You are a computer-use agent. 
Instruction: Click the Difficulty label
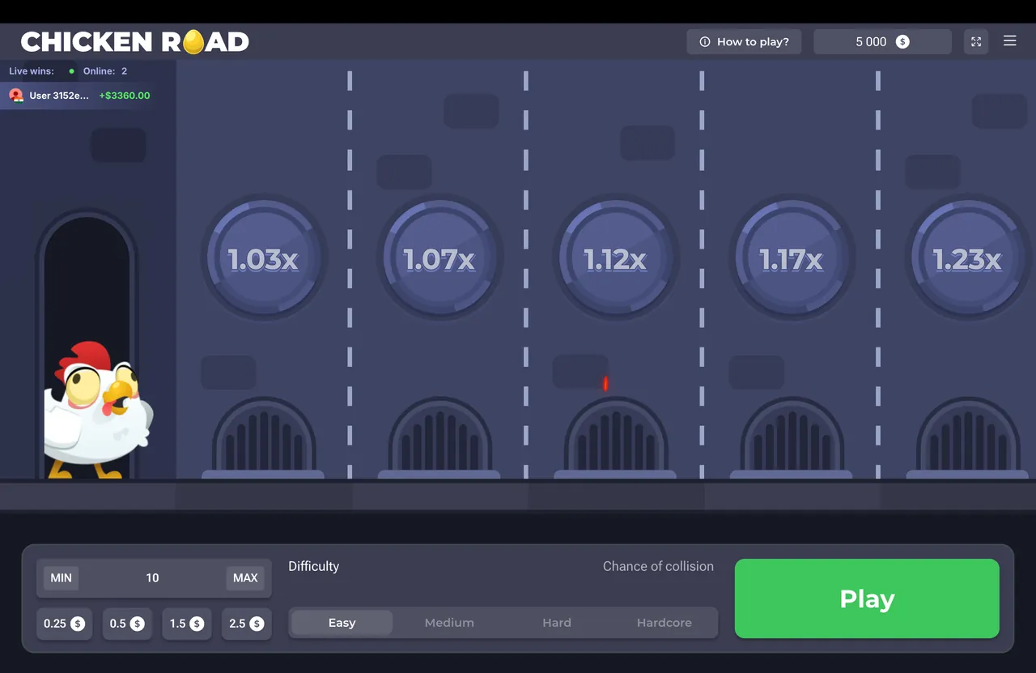pos(314,566)
